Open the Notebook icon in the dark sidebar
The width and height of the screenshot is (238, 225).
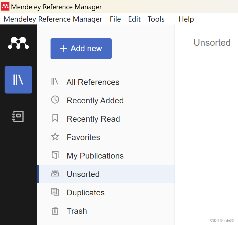18,116
